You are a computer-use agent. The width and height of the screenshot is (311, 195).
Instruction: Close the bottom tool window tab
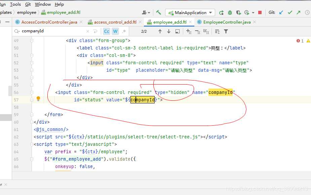coord(6,185)
